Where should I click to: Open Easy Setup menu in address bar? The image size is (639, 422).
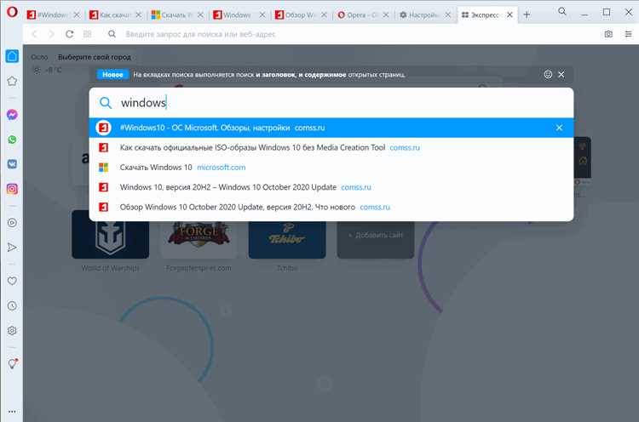(628, 34)
